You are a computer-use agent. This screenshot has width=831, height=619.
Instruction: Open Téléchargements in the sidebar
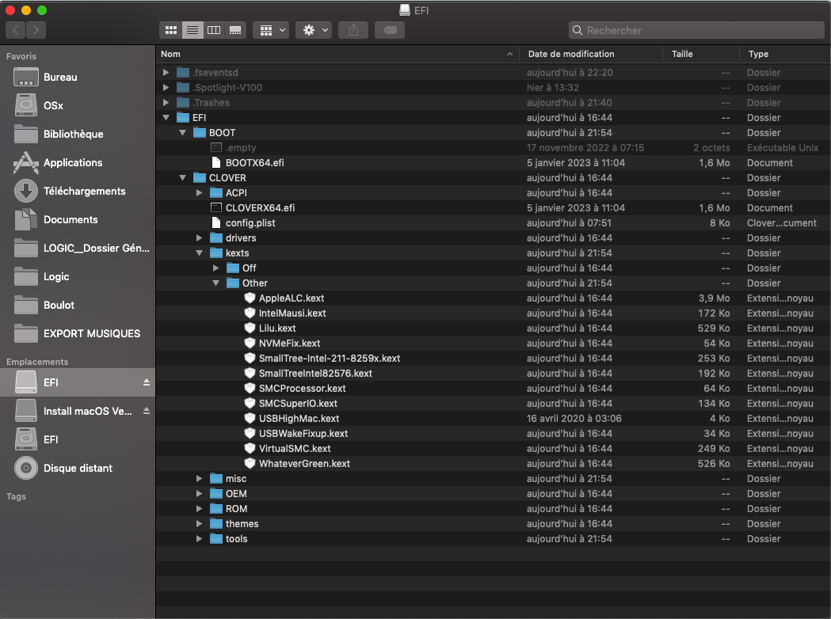click(x=78, y=191)
